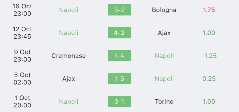Select the 16 Oct 23:00 match date
Screen dimensions: 239x112
point(22,10)
